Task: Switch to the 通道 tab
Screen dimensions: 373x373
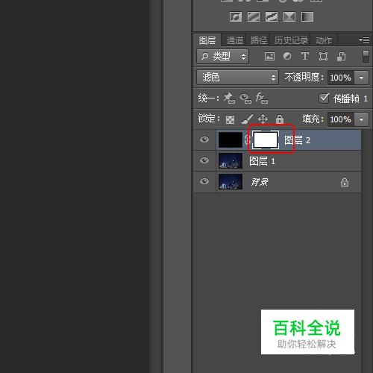Action: click(234, 40)
